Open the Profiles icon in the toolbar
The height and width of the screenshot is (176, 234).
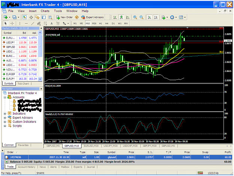click(x=14, y=17)
